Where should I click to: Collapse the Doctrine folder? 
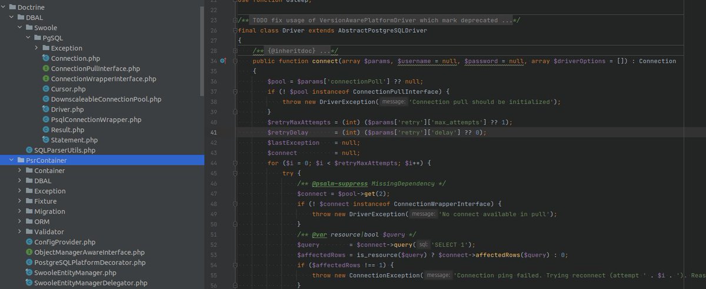(x=4, y=7)
